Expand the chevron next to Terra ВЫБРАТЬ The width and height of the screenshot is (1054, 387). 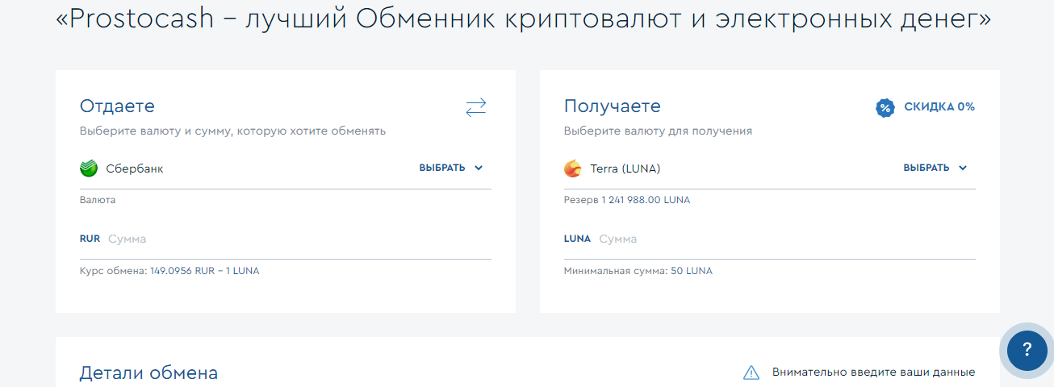coord(963,168)
